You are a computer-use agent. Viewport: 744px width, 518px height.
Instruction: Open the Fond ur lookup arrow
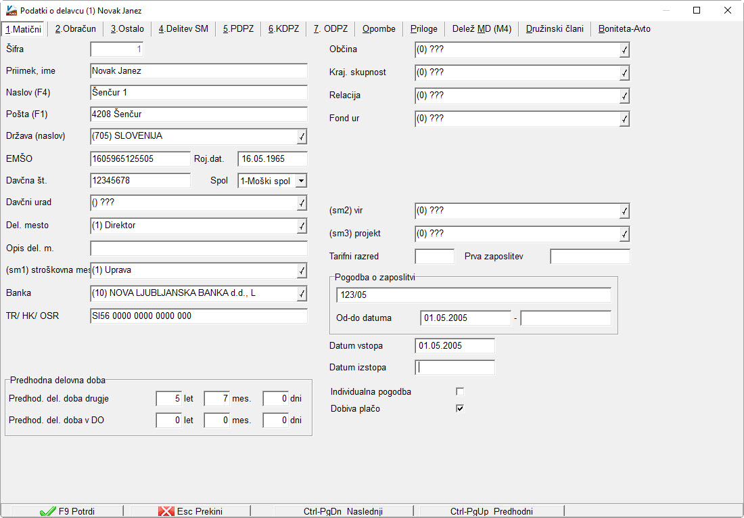[624, 119]
